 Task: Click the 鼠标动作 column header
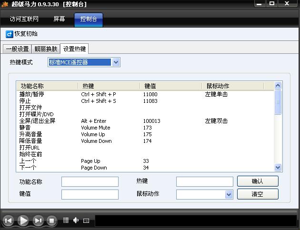(x=233, y=86)
